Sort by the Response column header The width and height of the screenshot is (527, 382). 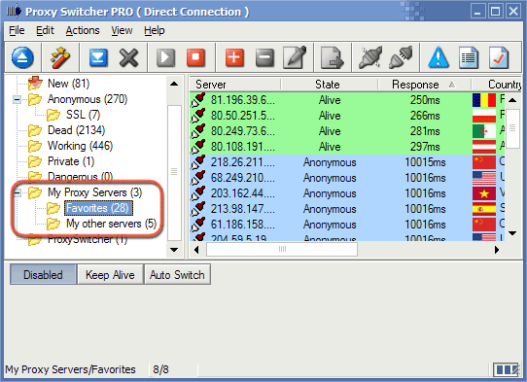point(424,85)
